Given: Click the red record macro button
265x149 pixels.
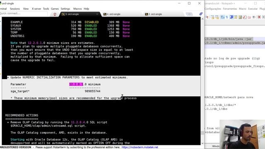Looking at the screenshot, I should [x=259, y=17].
